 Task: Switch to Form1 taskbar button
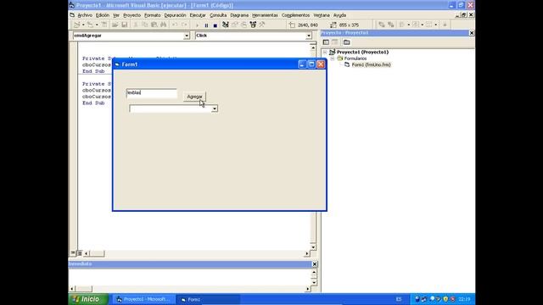208,299
